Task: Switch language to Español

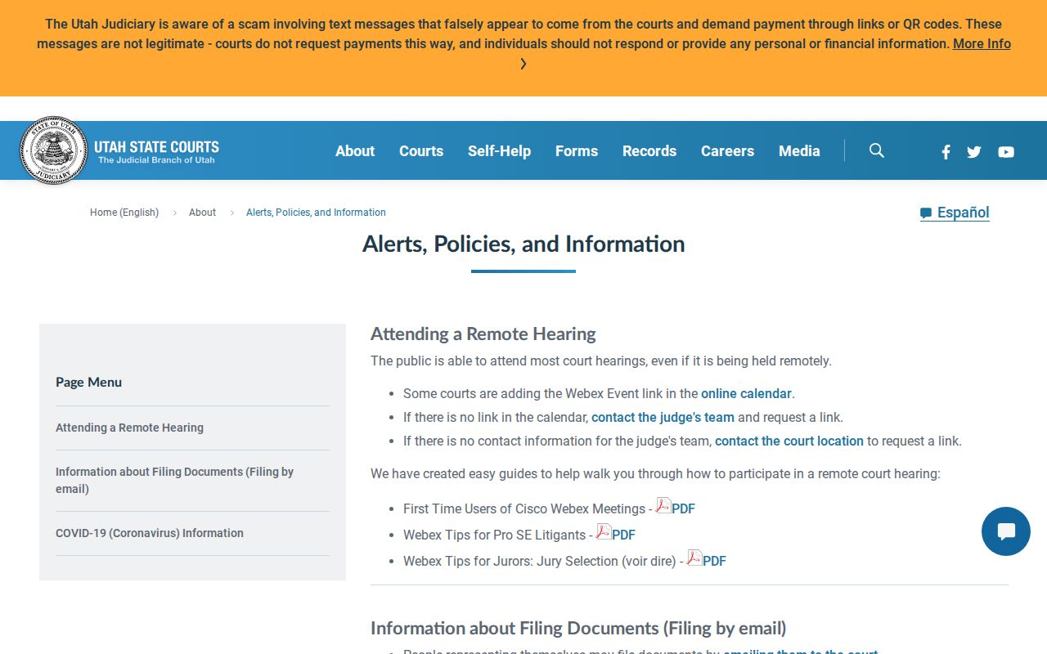Action: [955, 213]
